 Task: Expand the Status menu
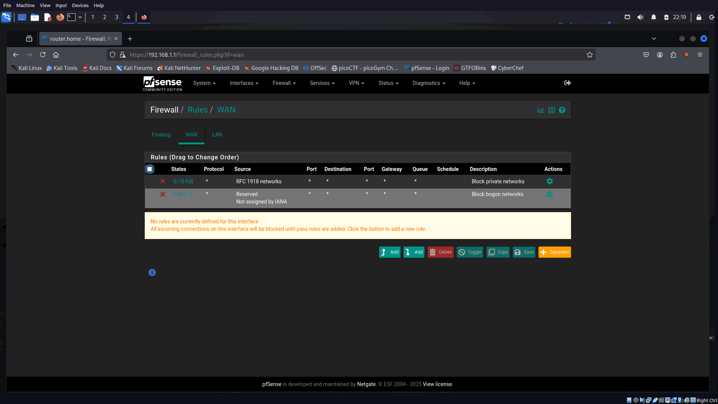coord(389,83)
